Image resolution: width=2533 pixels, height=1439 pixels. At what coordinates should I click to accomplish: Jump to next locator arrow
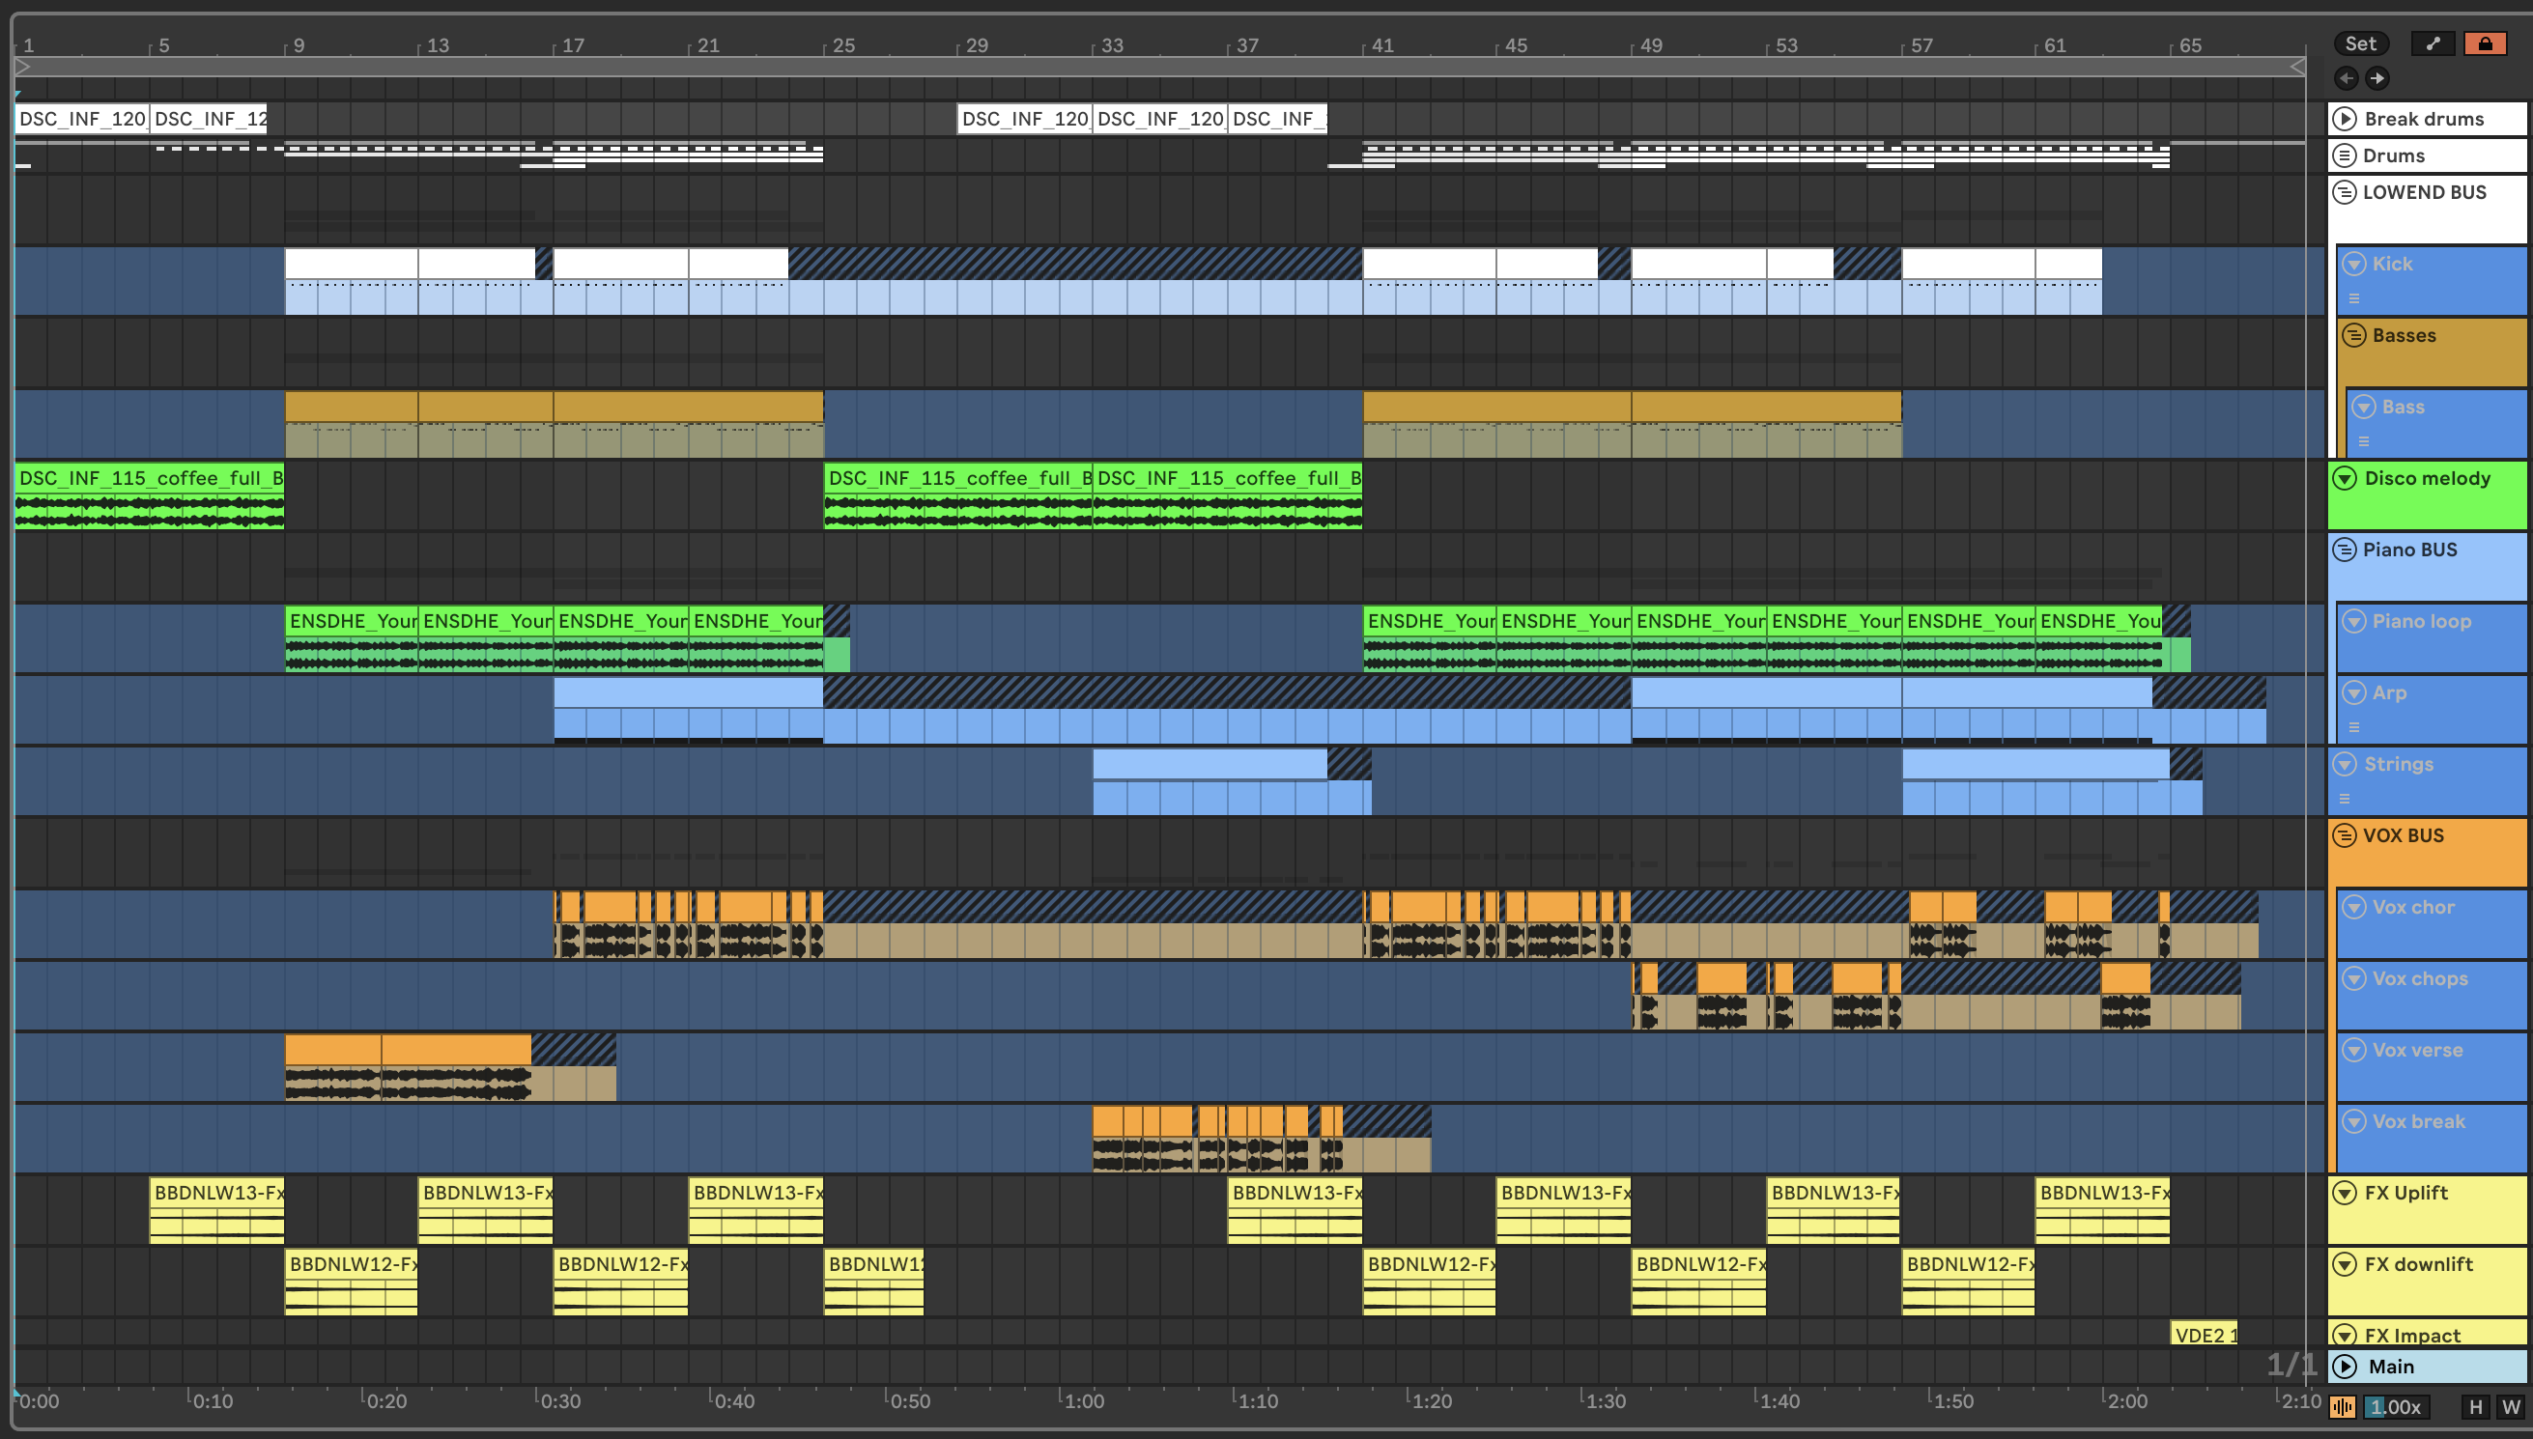(x=2376, y=77)
